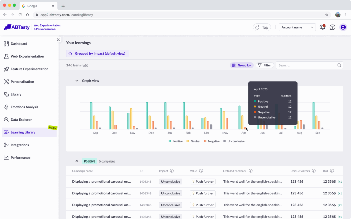
Task: Bookmark this page with star icon
Action: coord(327,15)
